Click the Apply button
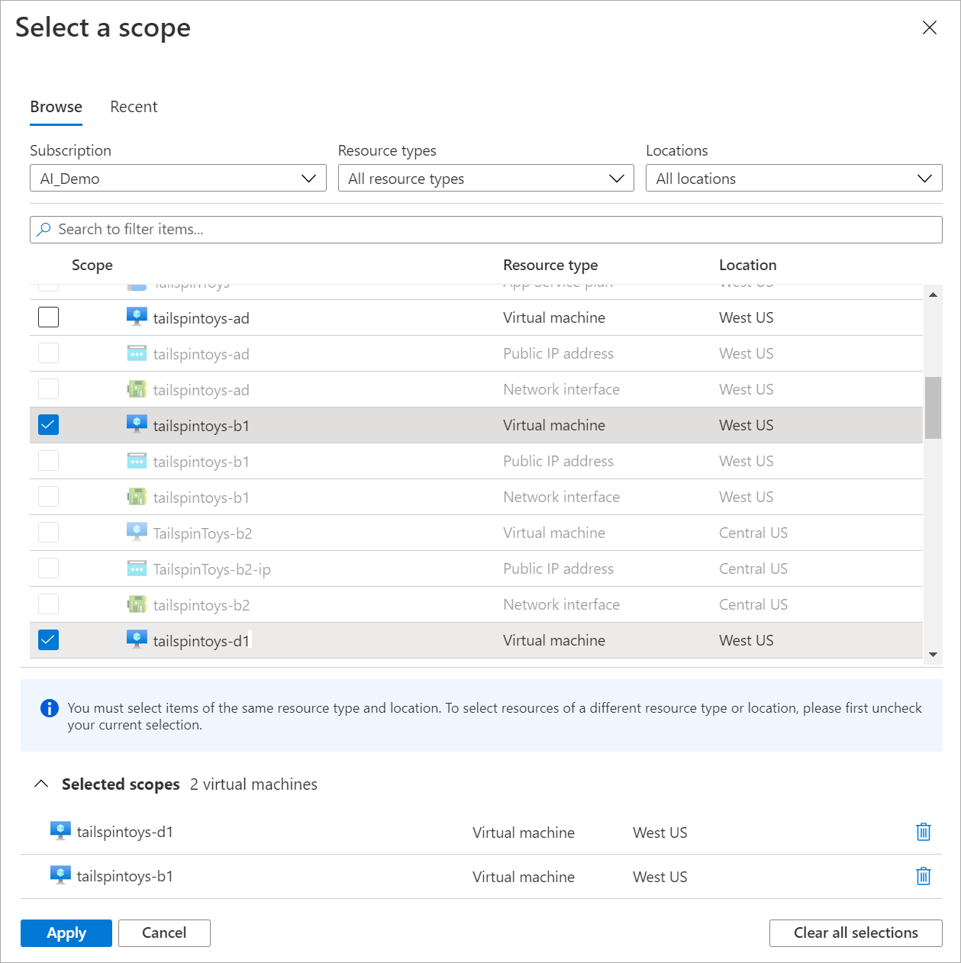The image size is (961, 963). [66, 932]
